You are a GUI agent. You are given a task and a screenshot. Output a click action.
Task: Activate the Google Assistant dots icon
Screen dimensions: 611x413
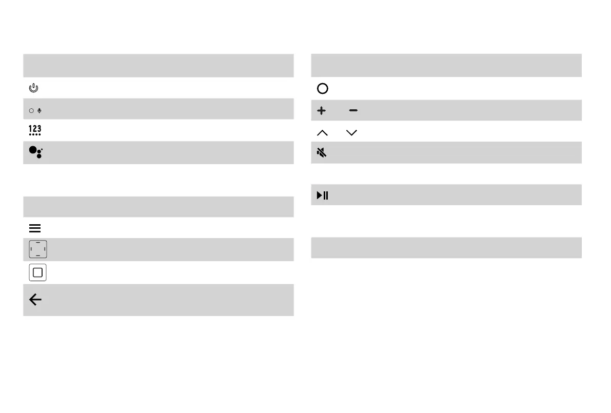tap(35, 152)
